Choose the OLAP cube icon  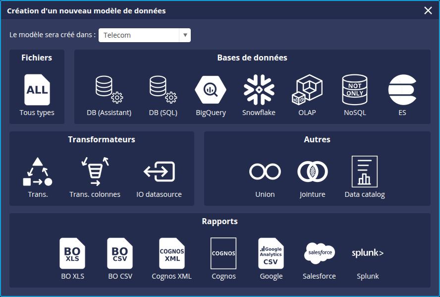[x=307, y=90]
